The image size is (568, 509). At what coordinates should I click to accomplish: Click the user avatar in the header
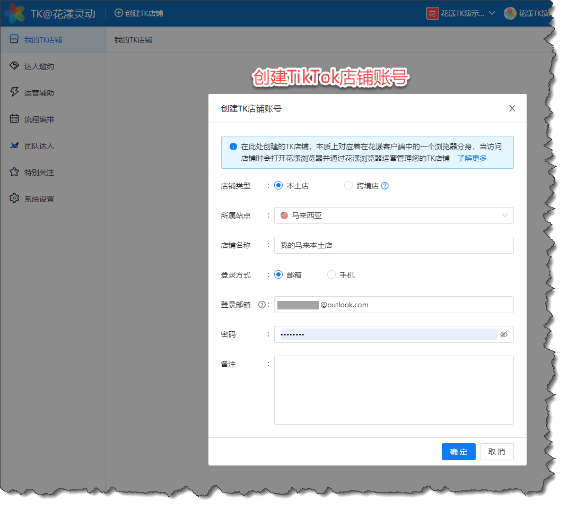510,13
